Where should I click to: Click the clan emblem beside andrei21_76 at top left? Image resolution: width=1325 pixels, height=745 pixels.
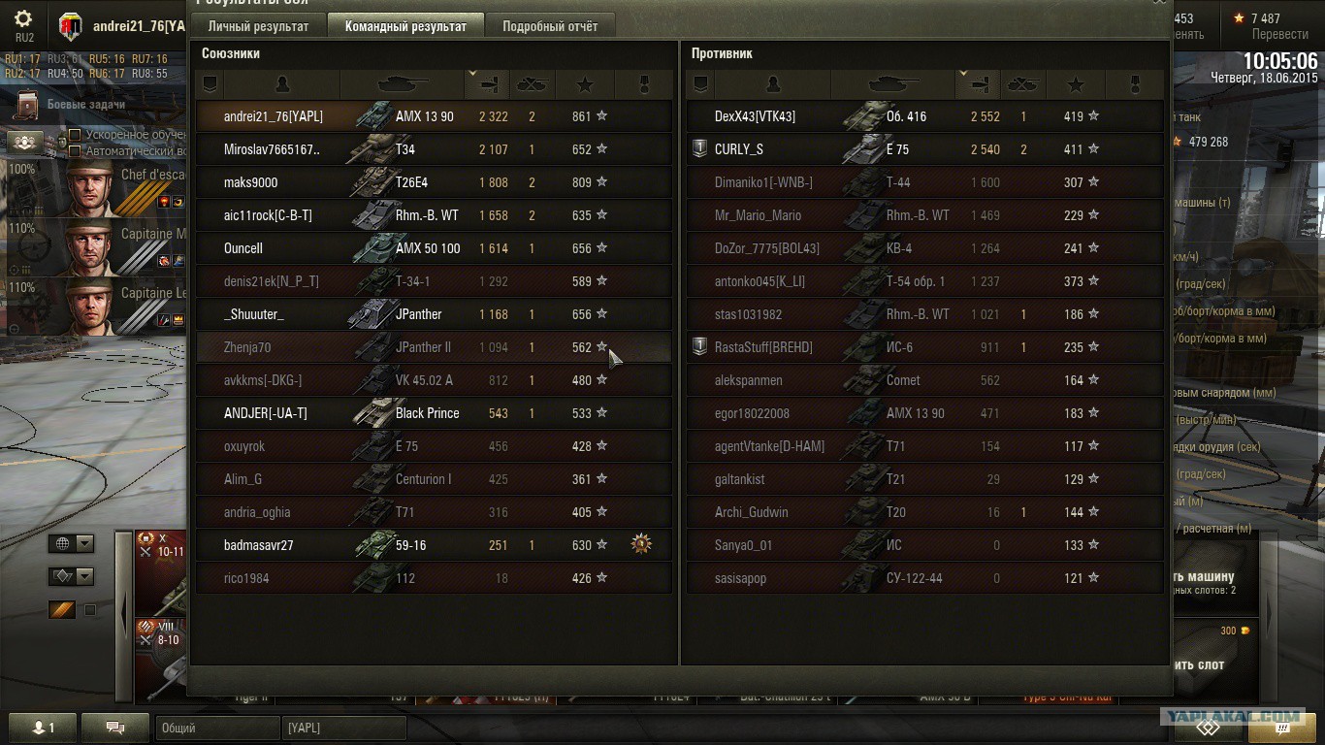70,26
